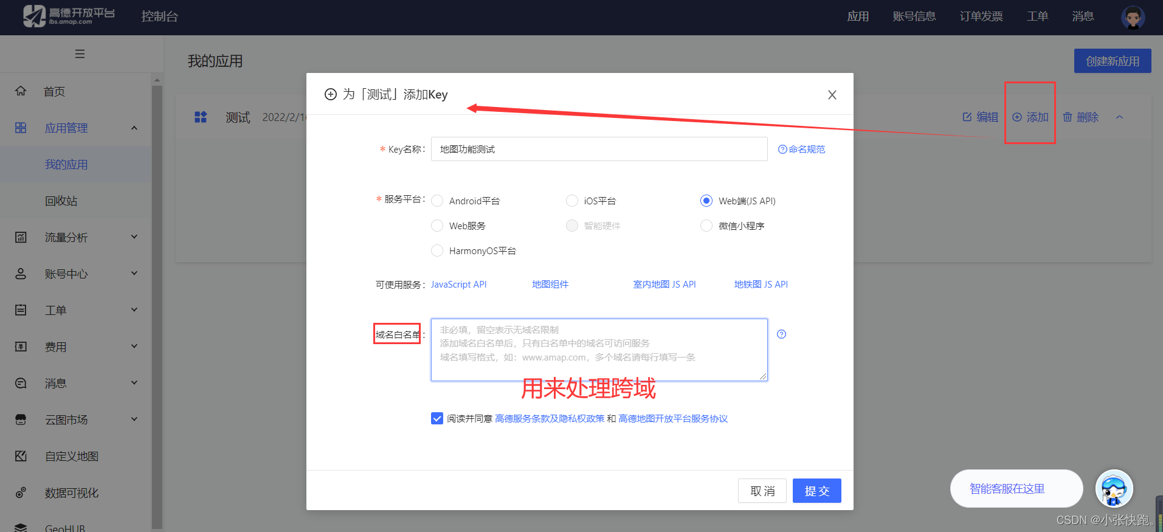This screenshot has height=532, width=1163.
Task: Click the 账号中心 person icon
Action: coord(21,274)
